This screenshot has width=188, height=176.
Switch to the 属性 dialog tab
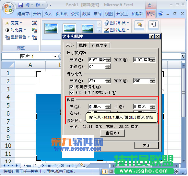[83, 46]
